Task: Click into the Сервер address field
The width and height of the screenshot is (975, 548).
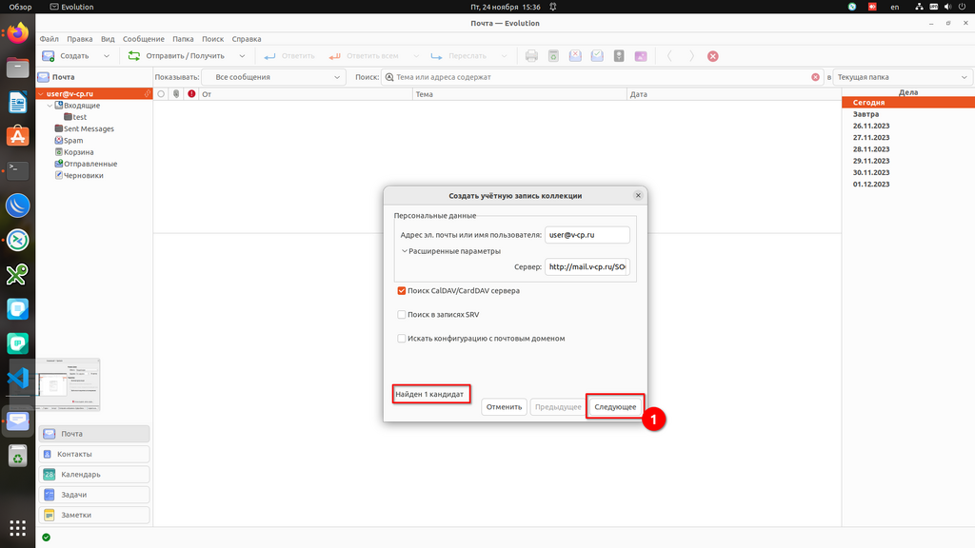Action: coord(587,267)
